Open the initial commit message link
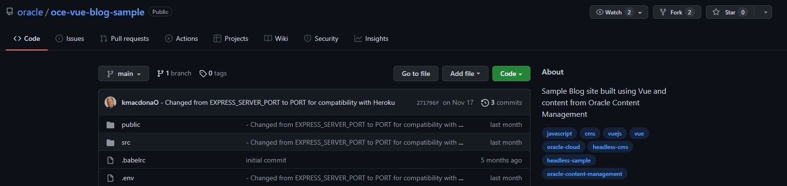The height and width of the screenshot is (186, 787). click(x=266, y=160)
